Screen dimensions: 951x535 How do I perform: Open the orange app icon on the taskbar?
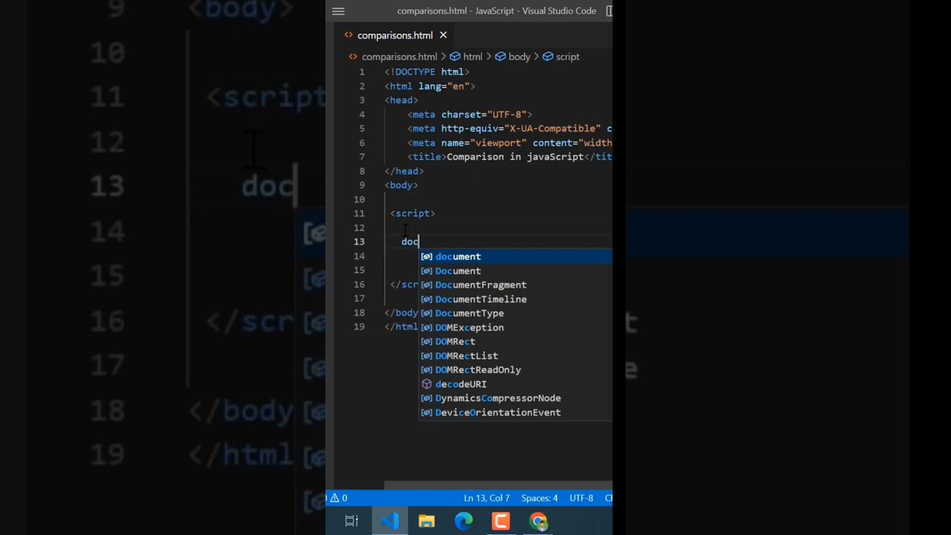tap(501, 522)
